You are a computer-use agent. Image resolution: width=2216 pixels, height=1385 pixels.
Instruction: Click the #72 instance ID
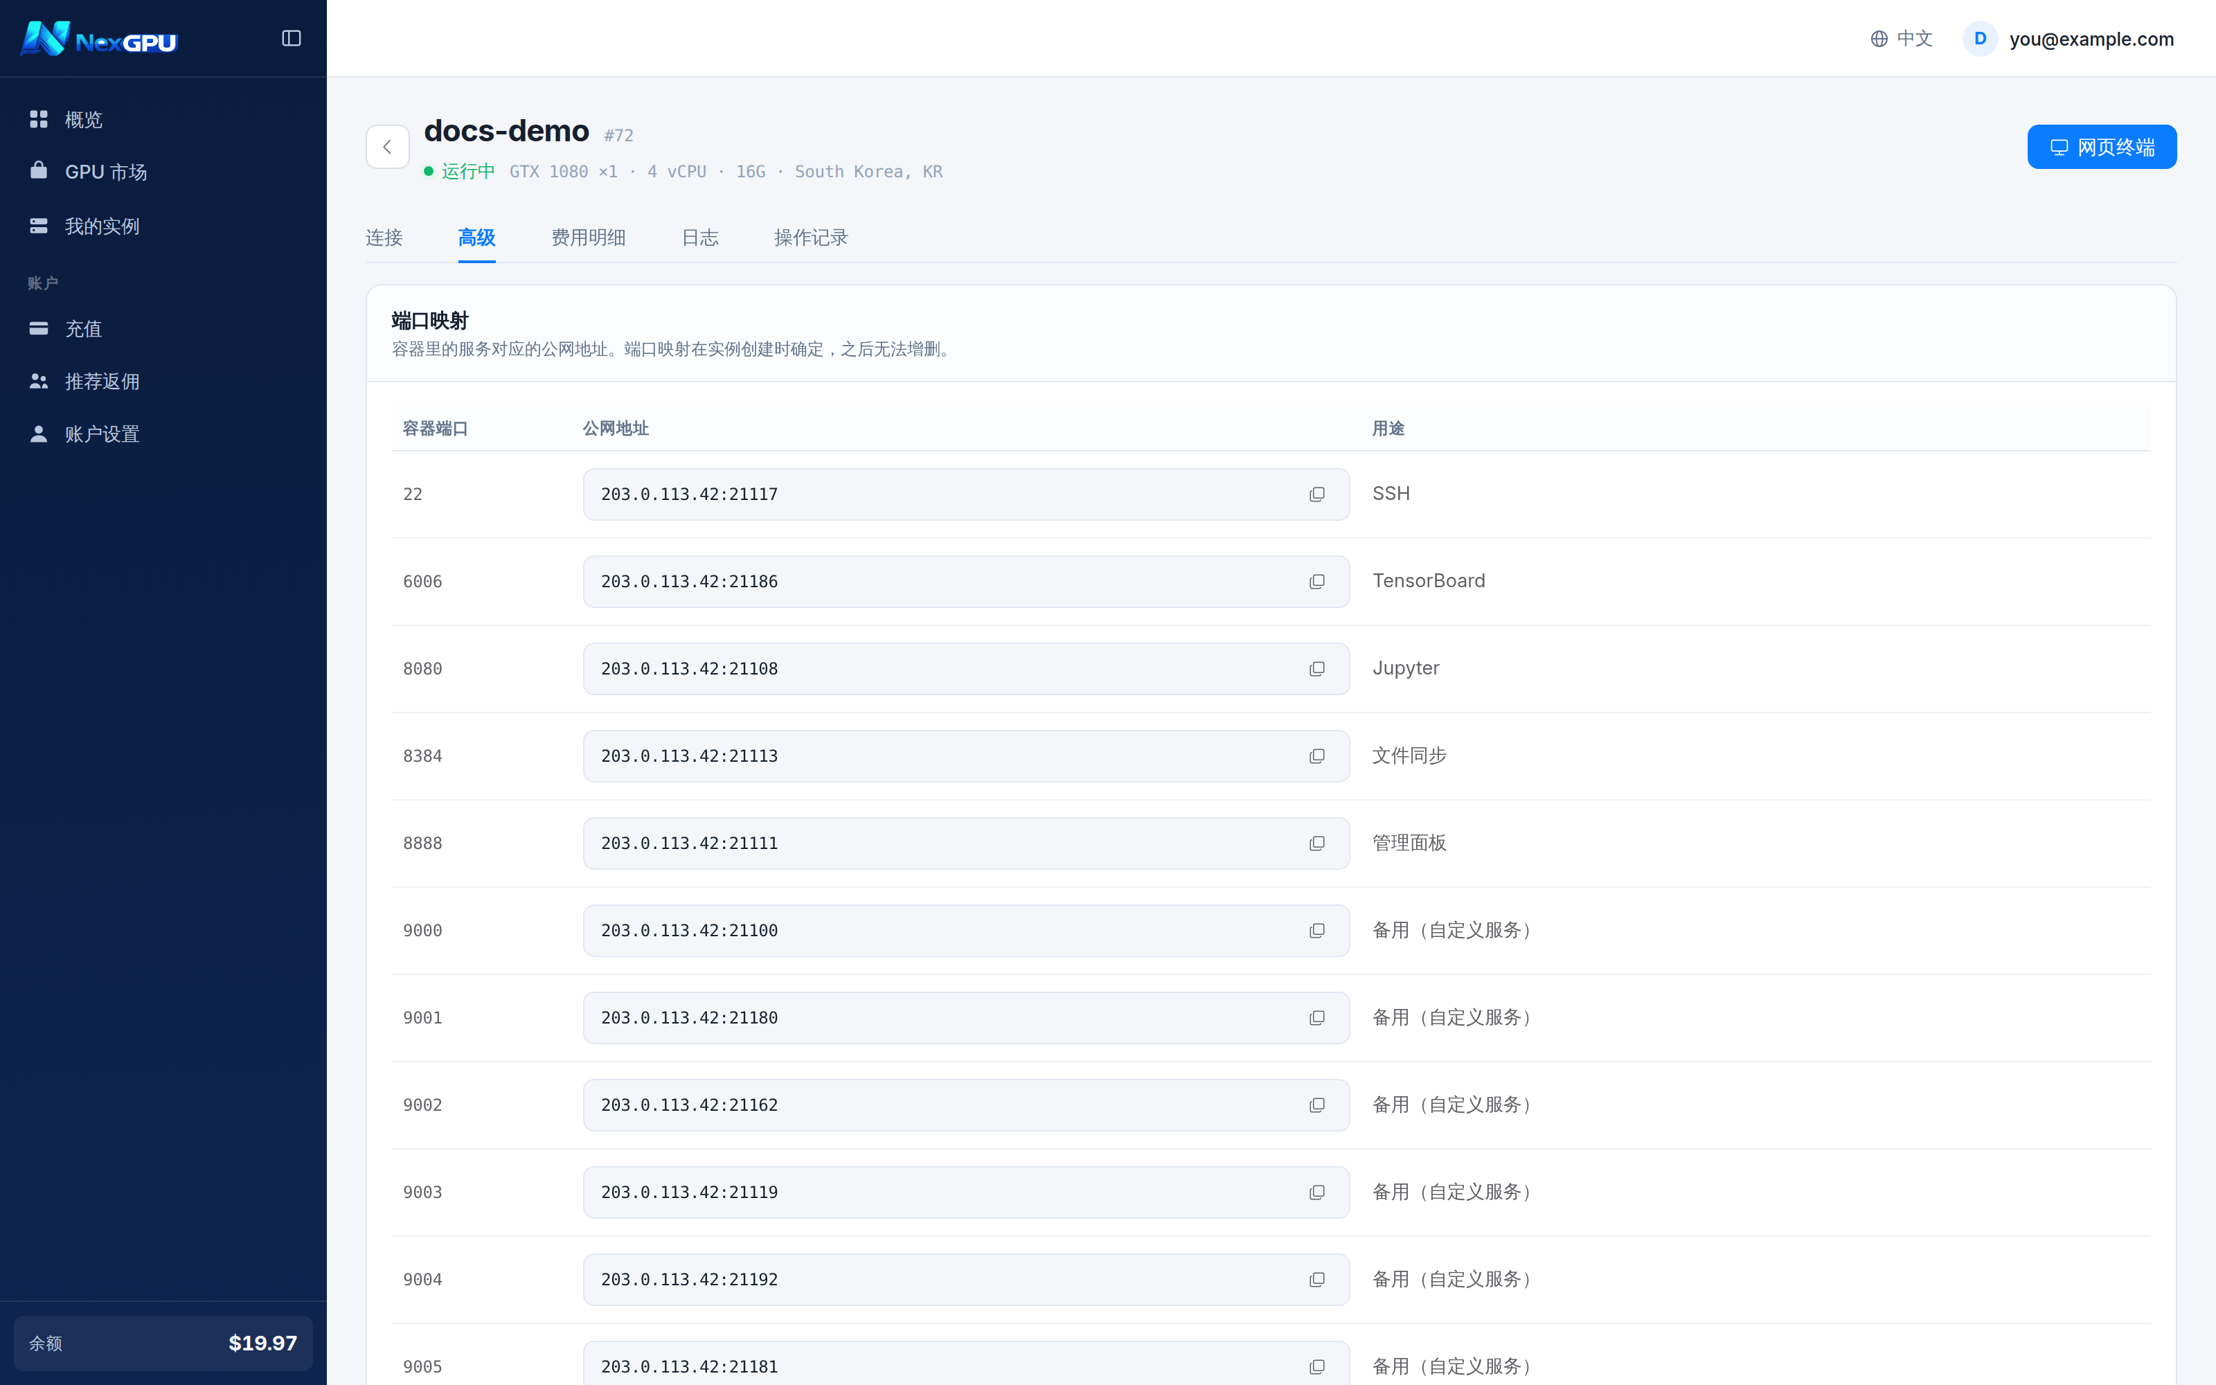click(619, 136)
